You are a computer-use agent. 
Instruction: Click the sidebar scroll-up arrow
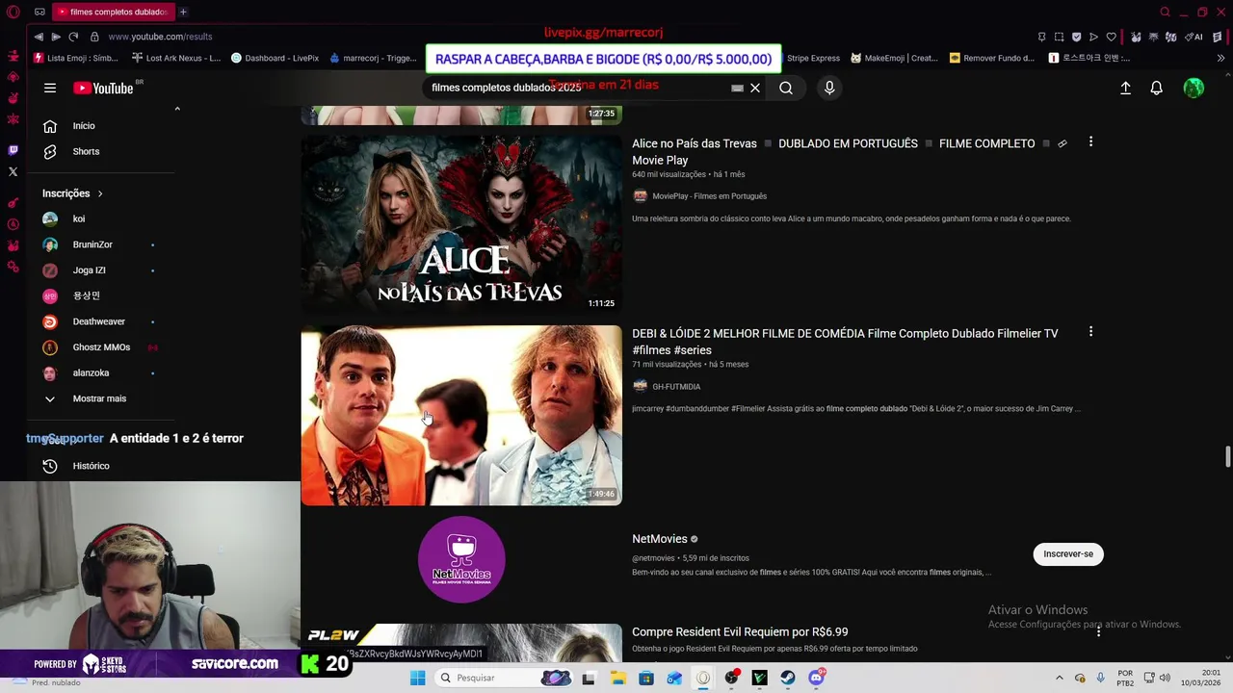[177, 109]
